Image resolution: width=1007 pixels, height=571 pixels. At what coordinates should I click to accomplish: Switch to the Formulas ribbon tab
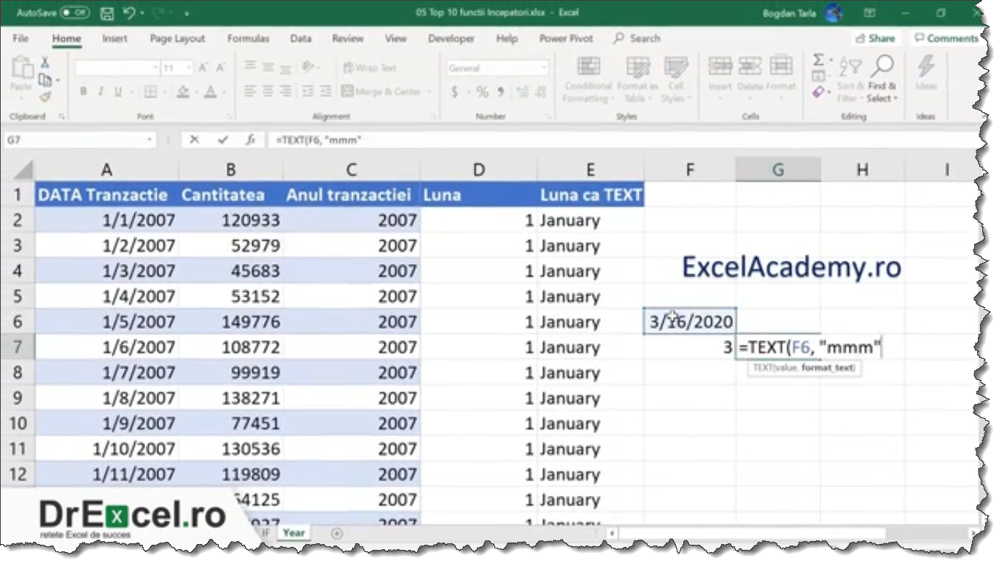coord(249,39)
